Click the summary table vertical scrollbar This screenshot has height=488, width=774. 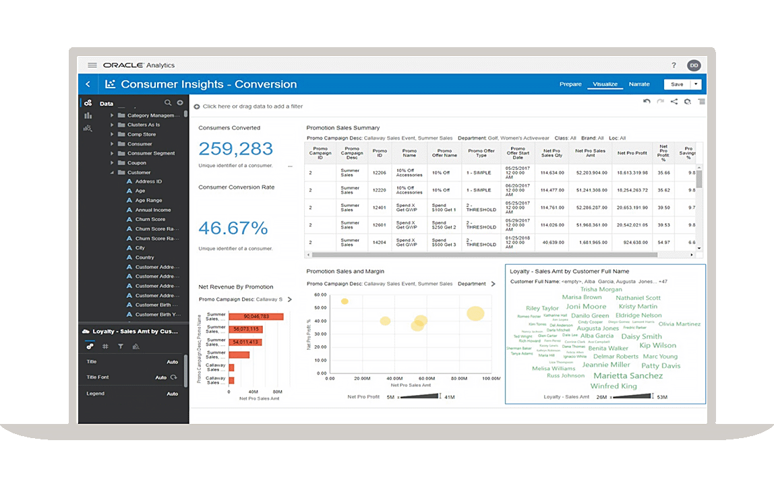pos(699,179)
